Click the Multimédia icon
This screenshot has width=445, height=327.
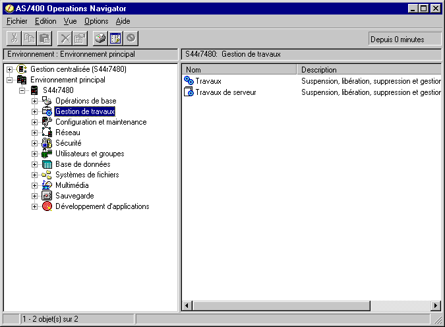47,185
